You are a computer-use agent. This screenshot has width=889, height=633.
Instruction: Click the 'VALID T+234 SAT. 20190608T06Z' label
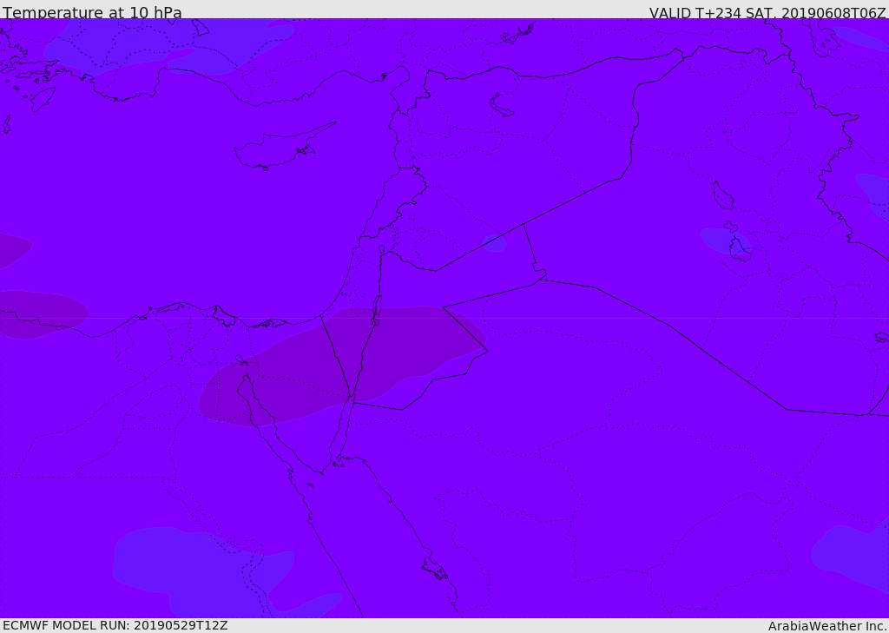click(767, 13)
